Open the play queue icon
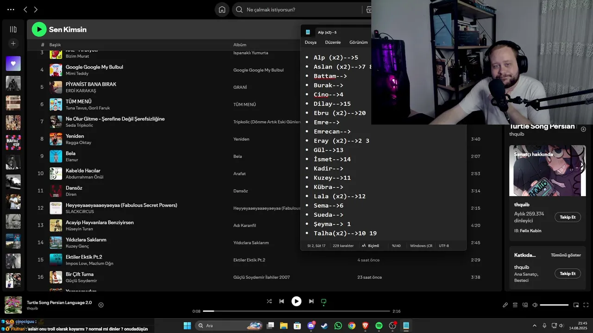Viewport: 593px width, 333px height. point(515,305)
